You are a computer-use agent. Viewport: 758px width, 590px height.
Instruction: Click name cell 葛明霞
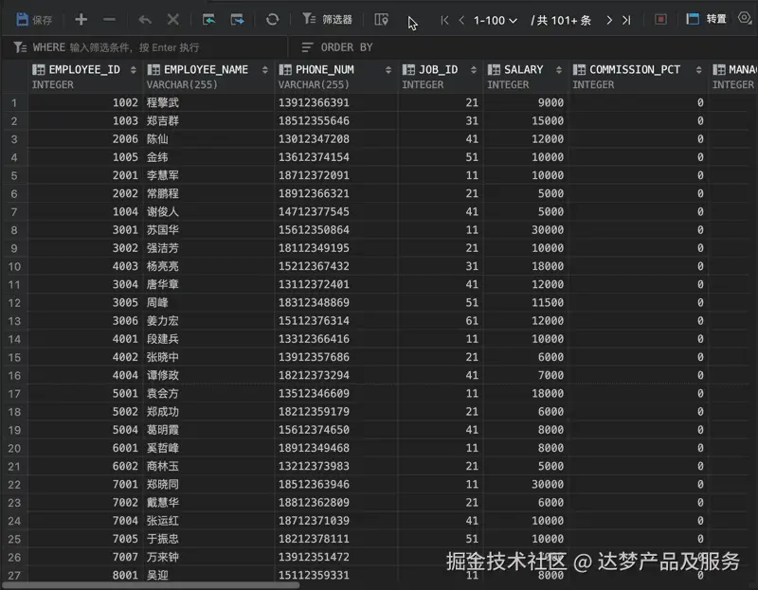(208, 430)
